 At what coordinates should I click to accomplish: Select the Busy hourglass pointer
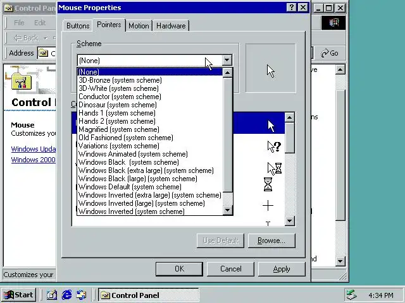click(x=268, y=184)
